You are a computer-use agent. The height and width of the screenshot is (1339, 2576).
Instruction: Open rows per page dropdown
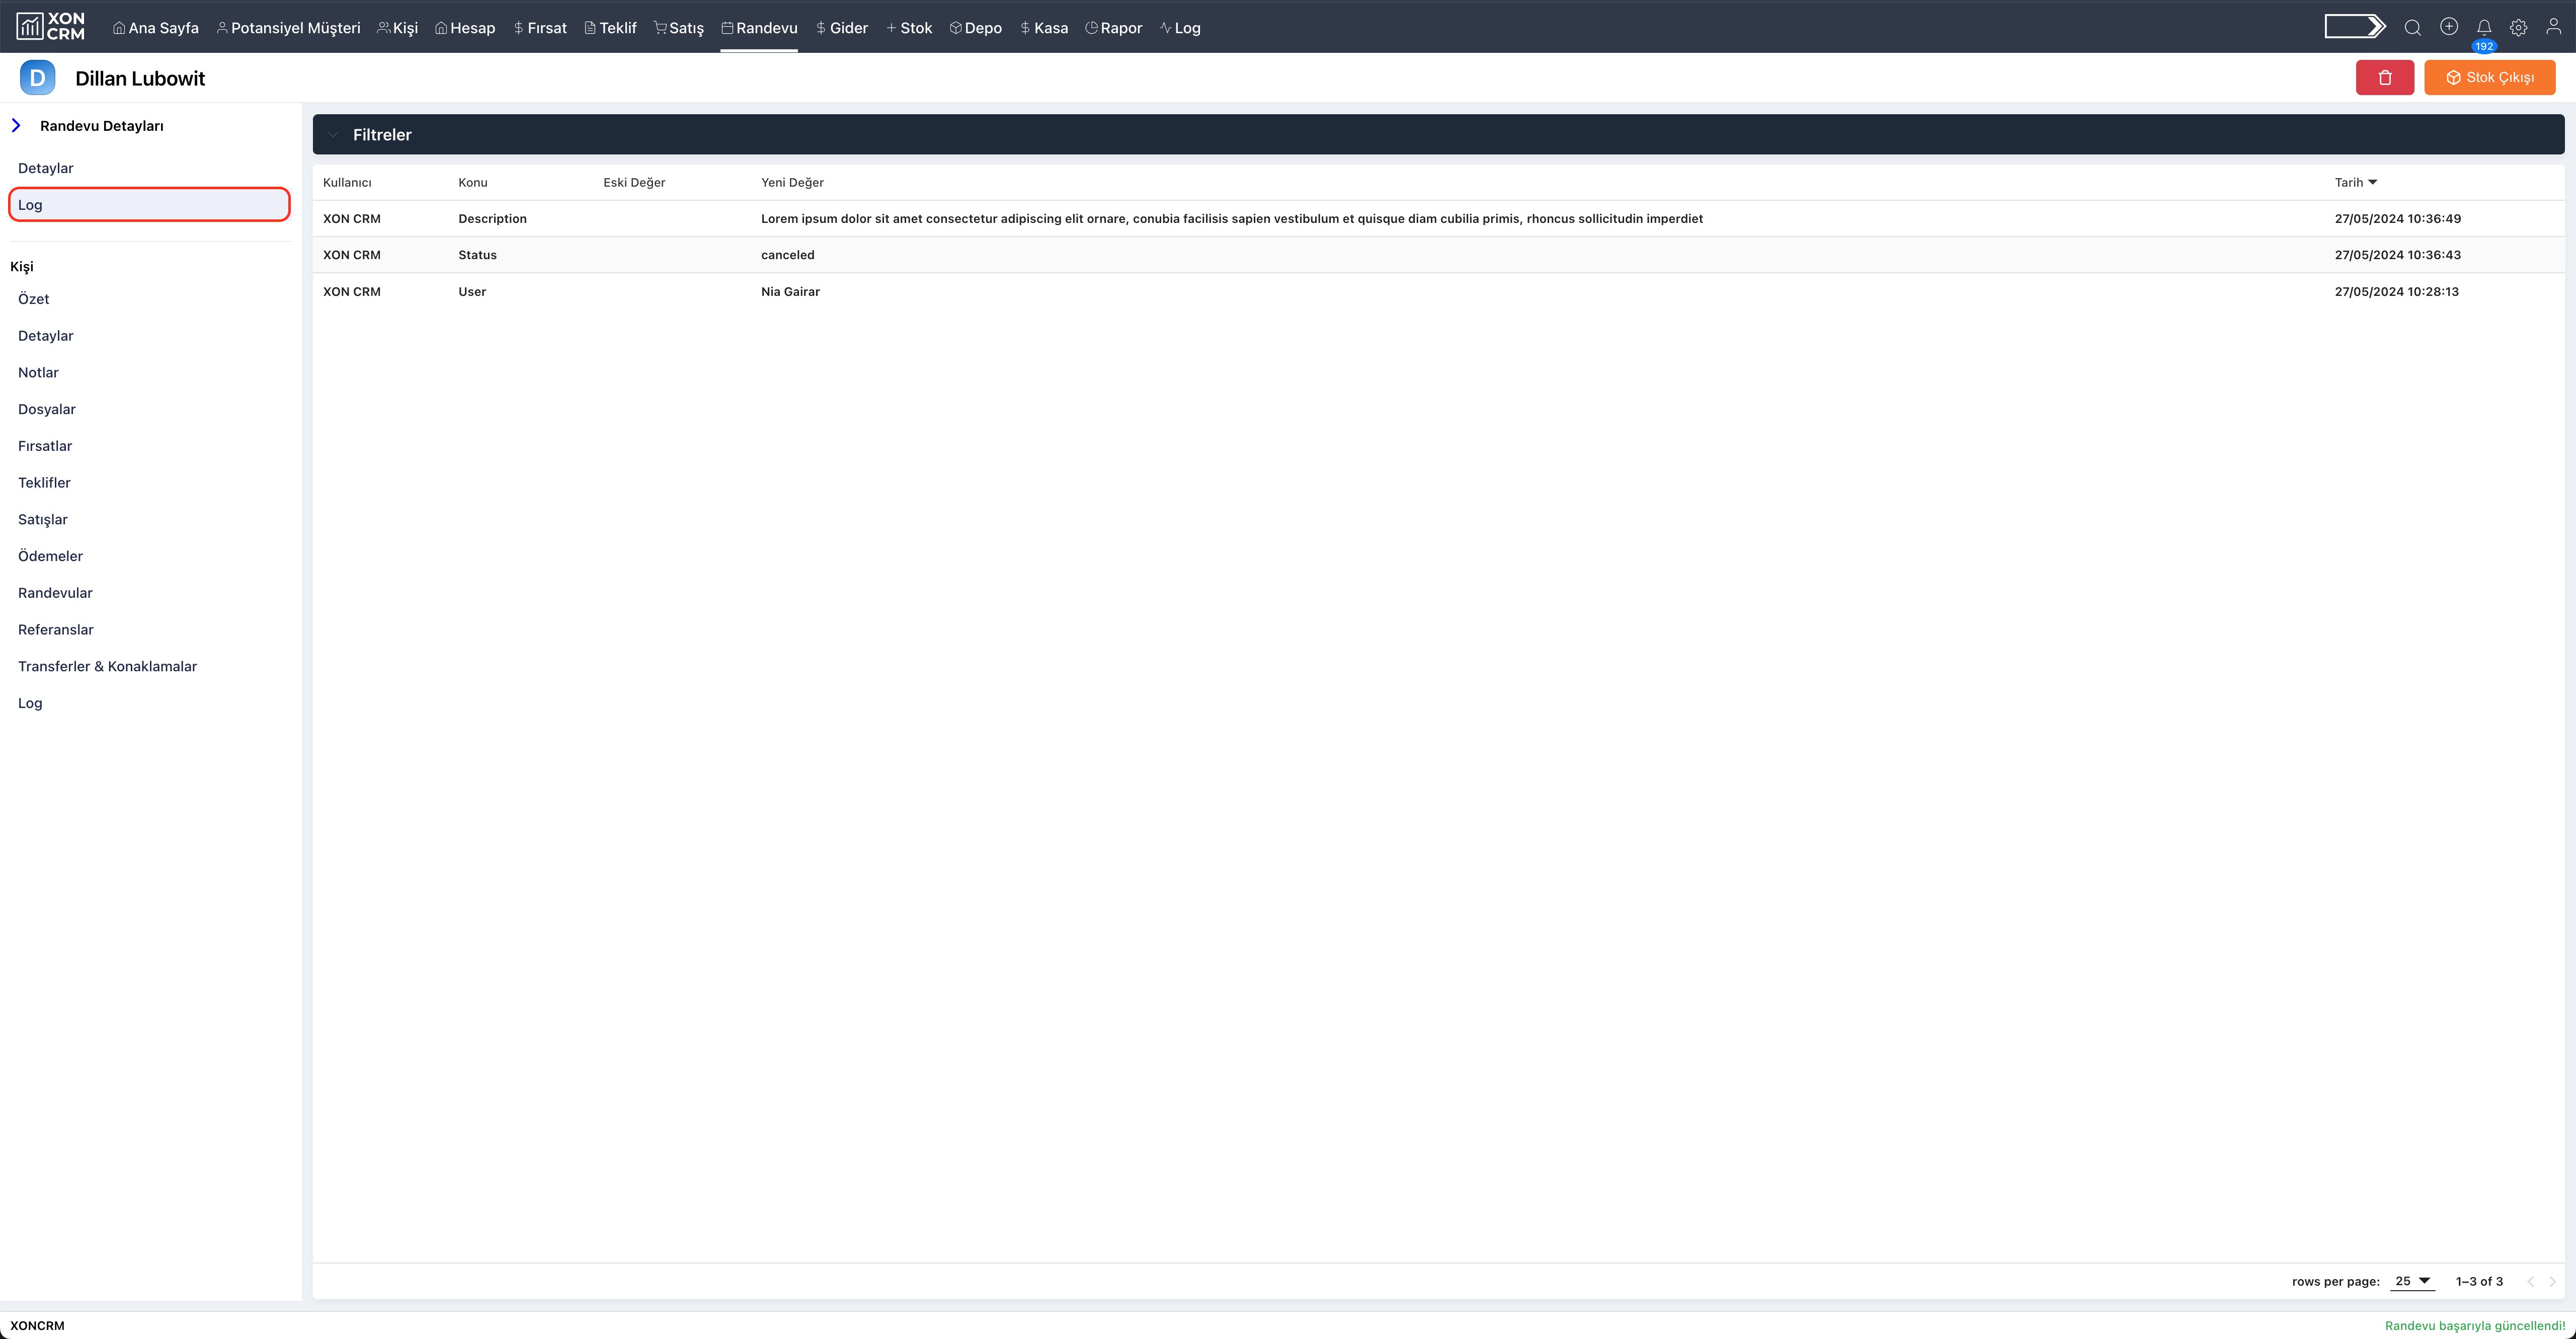(2412, 1281)
